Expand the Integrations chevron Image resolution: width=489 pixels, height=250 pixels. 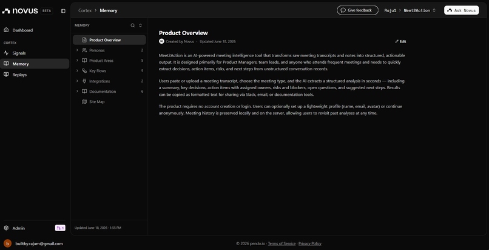tap(77, 81)
